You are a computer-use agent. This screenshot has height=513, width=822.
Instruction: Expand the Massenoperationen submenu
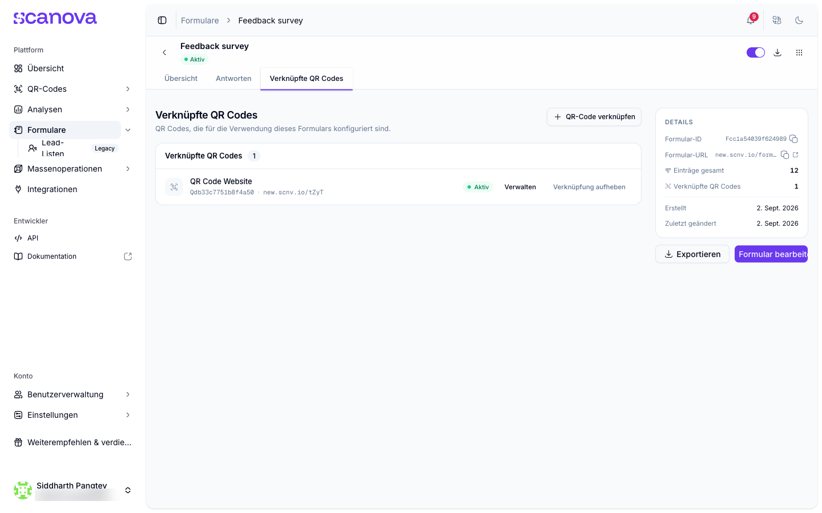point(128,169)
